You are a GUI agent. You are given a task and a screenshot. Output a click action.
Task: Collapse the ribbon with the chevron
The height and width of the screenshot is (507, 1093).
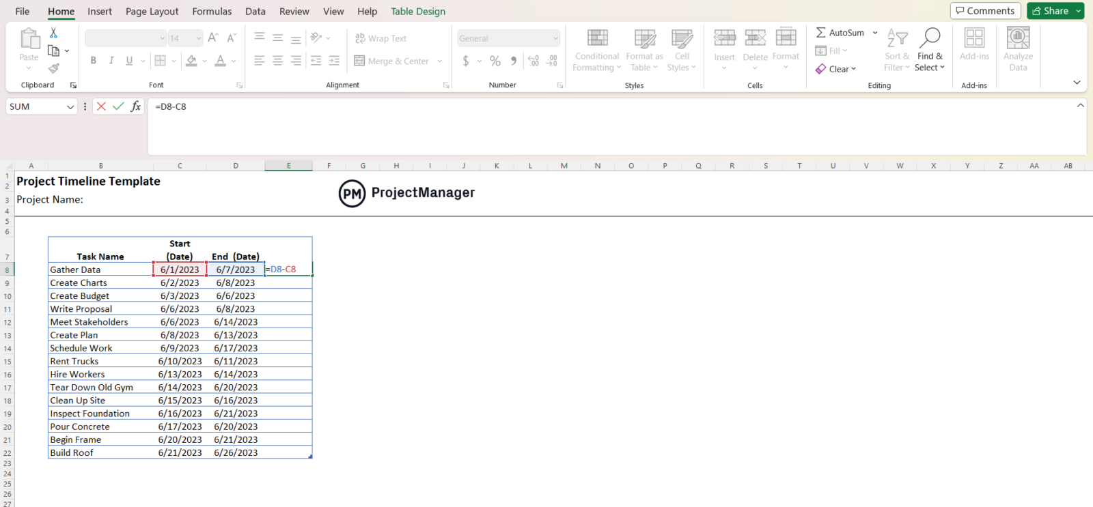click(x=1077, y=83)
